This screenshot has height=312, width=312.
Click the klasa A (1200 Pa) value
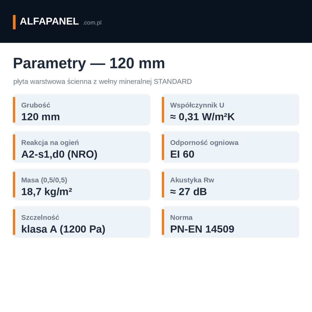[x=63, y=229]
